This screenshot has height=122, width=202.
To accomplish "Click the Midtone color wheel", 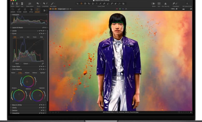I will [27, 82].
